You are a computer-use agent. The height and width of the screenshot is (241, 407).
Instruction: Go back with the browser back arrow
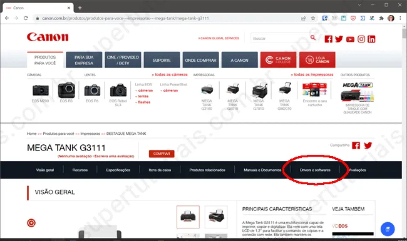click(x=7, y=18)
